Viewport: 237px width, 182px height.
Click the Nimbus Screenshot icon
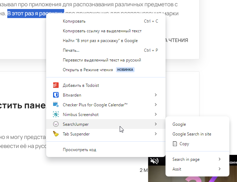[56, 114]
